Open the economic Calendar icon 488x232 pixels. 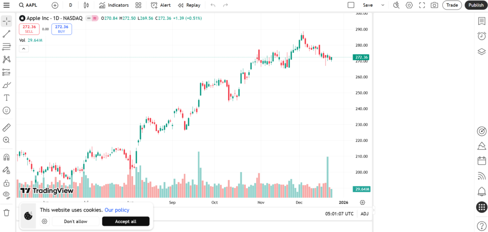[481, 161]
